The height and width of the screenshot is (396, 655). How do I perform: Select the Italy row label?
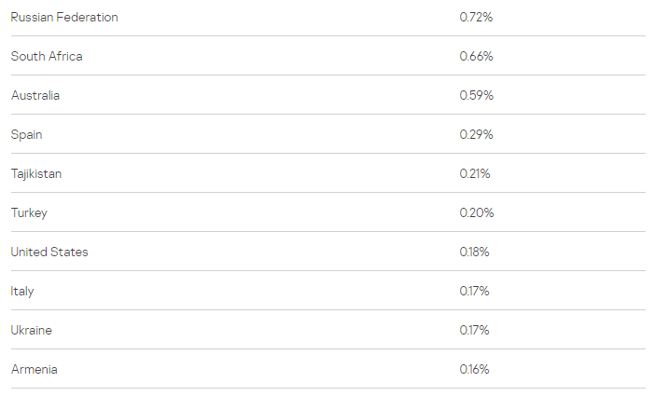(22, 292)
